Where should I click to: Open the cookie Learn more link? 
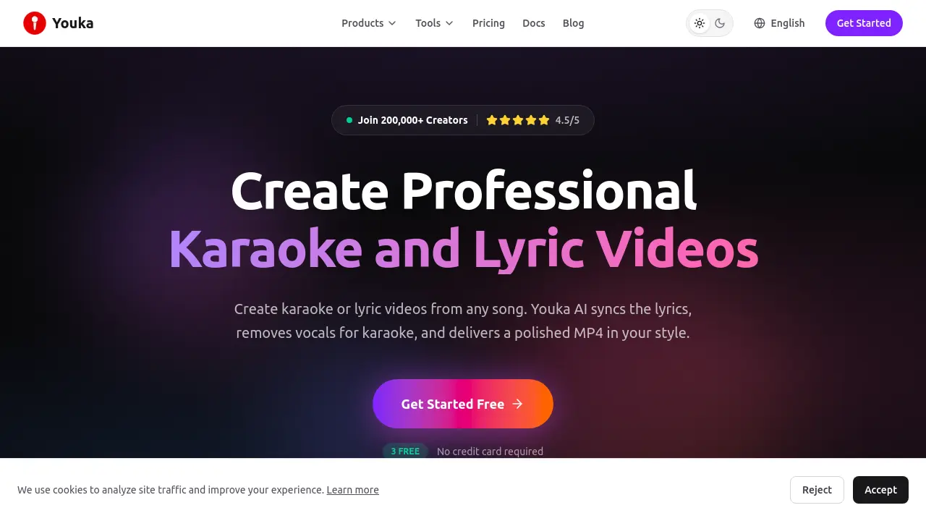click(x=352, y=490)
